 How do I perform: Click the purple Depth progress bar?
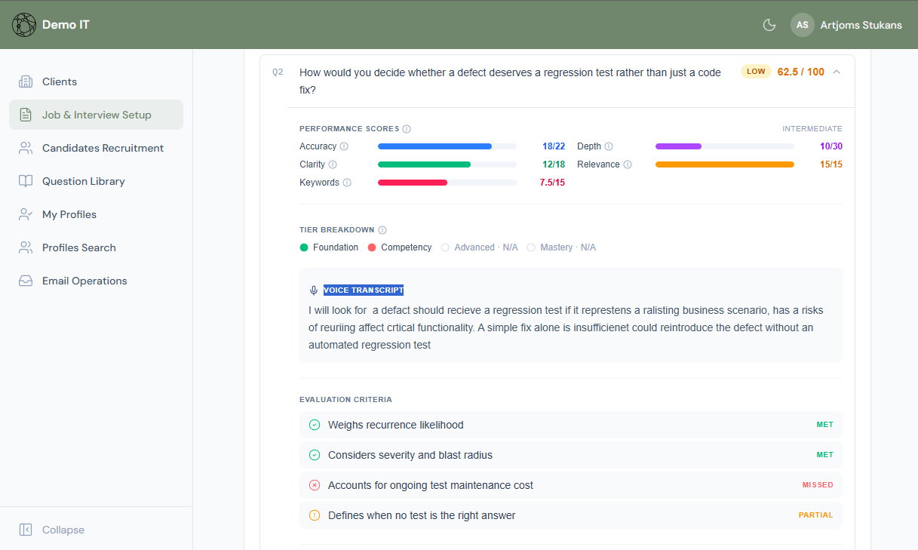coord(725,146)
